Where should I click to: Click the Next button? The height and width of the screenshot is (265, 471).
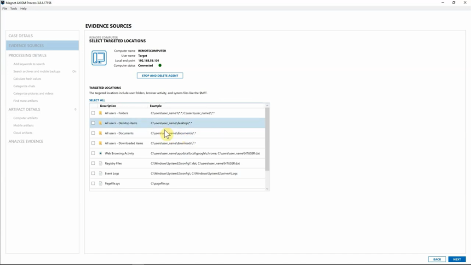(x=457, y=259)
